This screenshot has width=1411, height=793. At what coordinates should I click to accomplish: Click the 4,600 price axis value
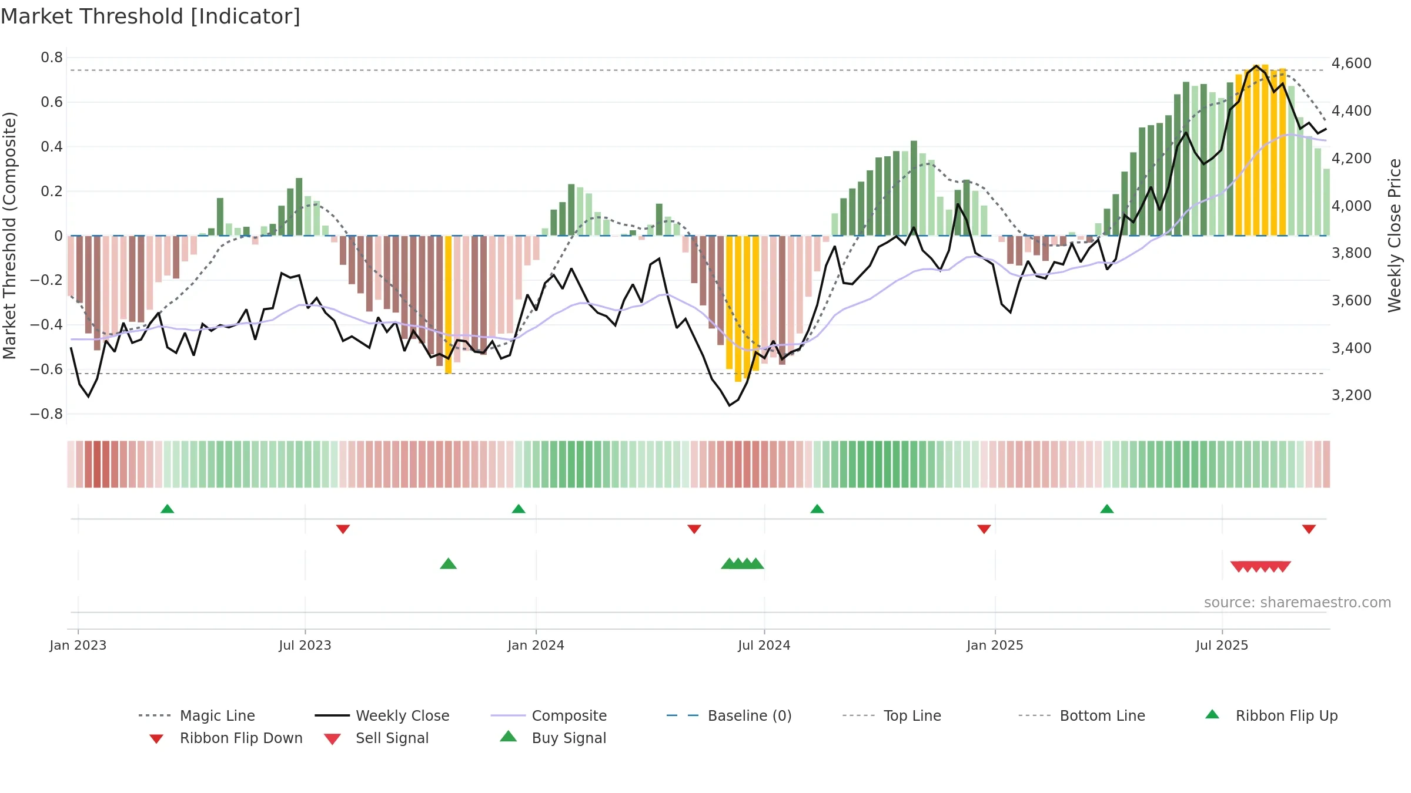(1352, 63)
